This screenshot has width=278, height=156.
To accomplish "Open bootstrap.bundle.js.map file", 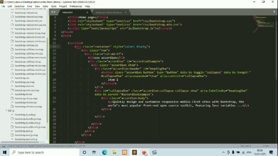I will point(28,119).
